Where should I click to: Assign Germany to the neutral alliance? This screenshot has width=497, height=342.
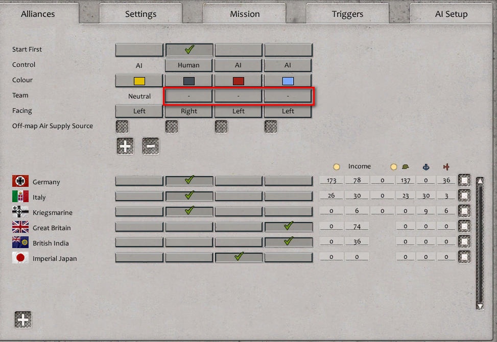(139, 181)
